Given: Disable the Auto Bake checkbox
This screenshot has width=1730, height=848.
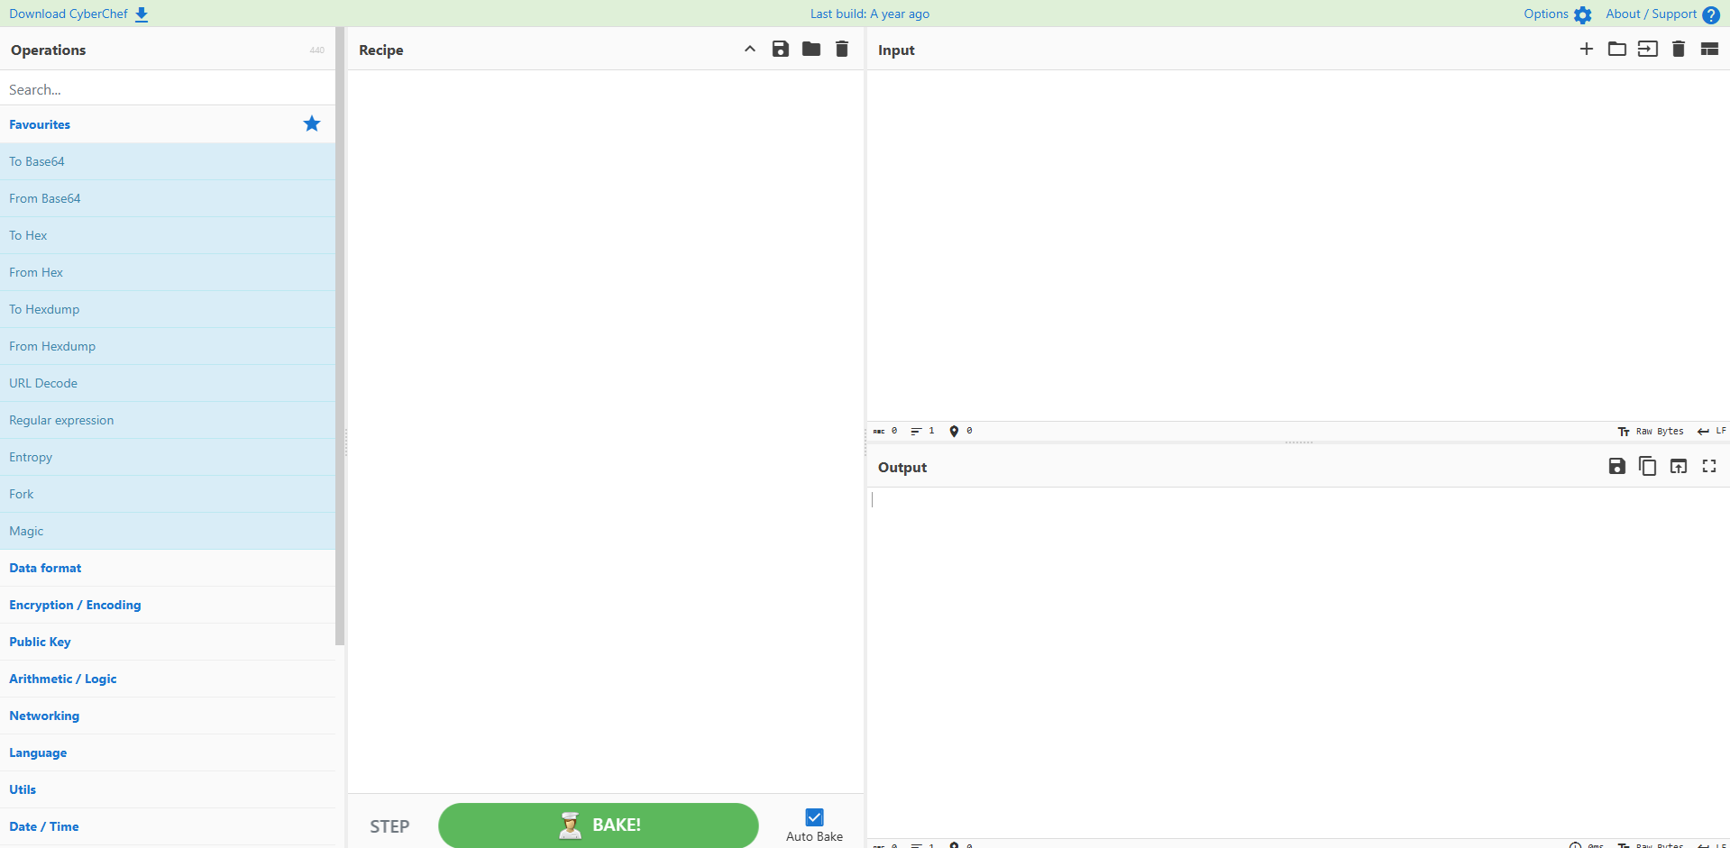Looking at the screenshot, I should (813, 816).
